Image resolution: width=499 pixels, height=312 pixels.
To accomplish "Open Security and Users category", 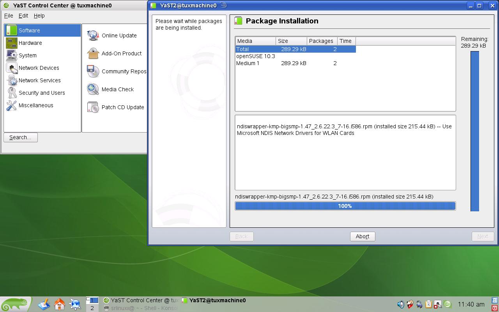I will 42,93.
